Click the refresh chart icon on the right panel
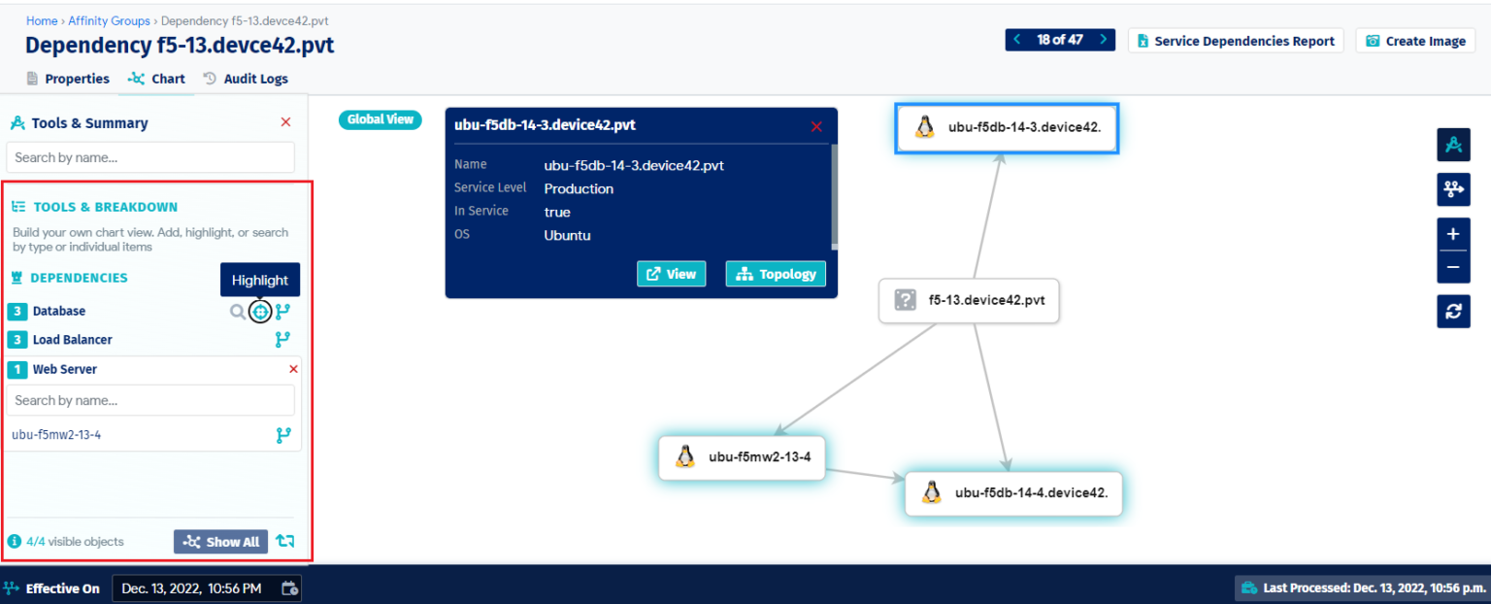 tap(1453, 311)
